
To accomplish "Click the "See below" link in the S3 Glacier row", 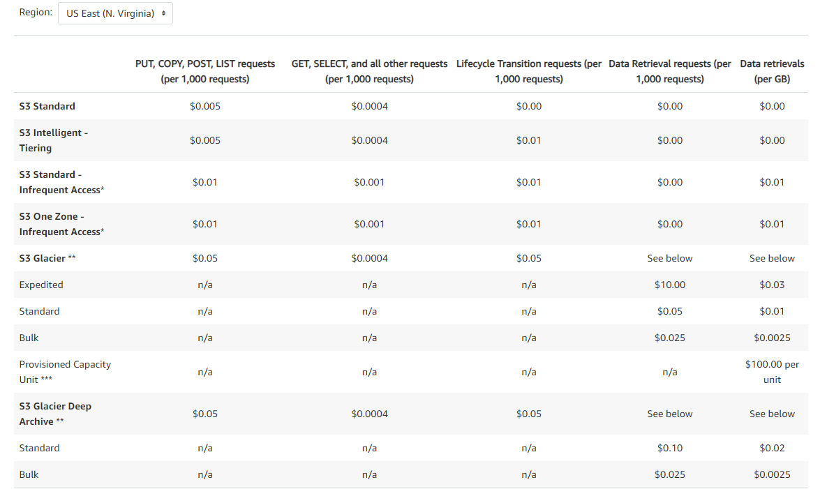I will coord(670,257).
